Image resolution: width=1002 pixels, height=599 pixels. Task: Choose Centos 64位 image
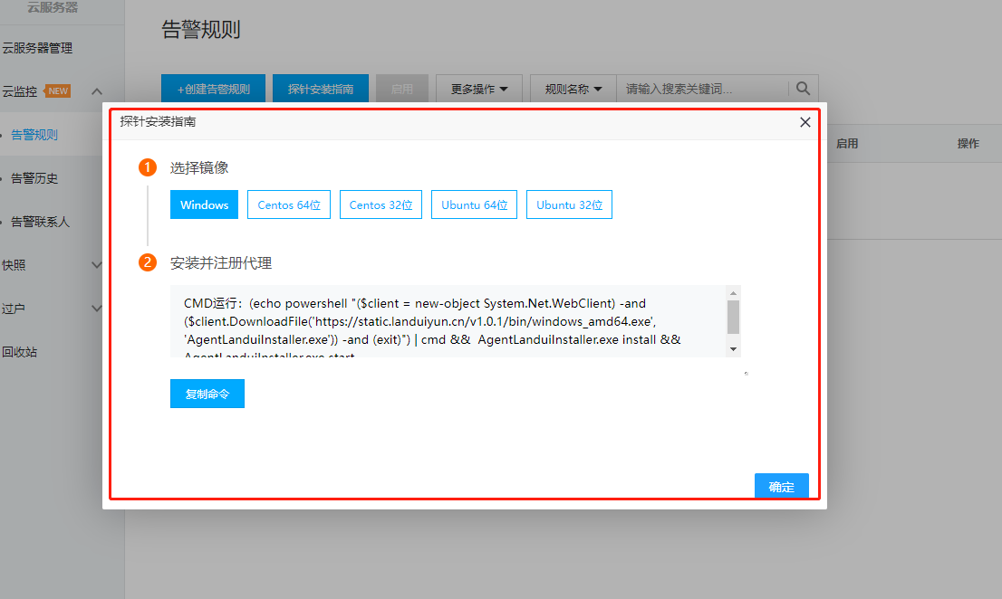[289, 204]
